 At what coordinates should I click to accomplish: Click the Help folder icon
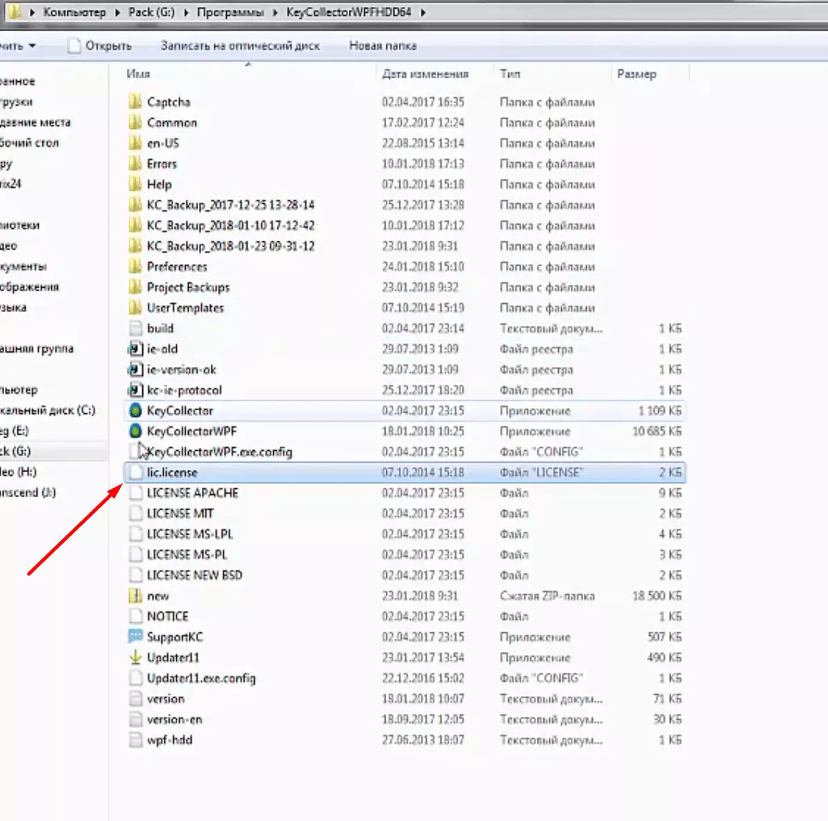coord(135,184)
